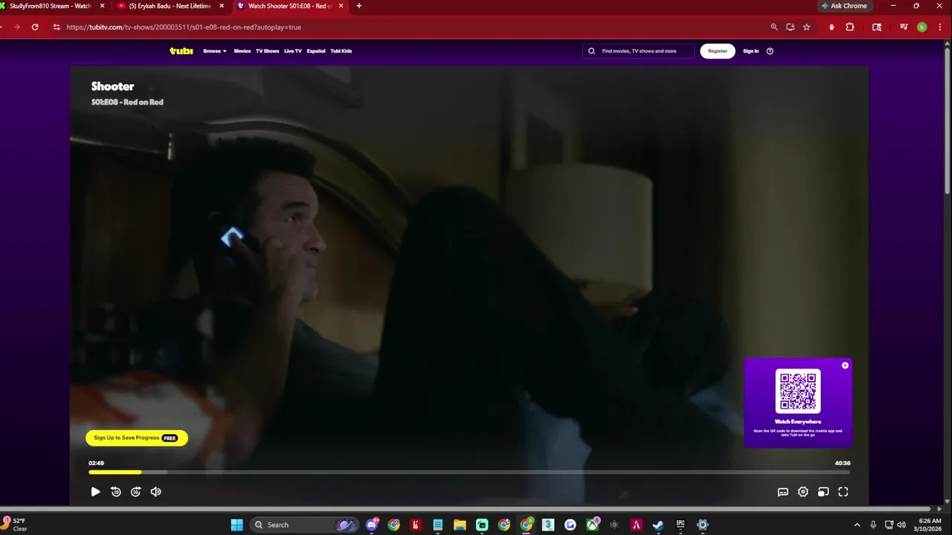Open the Movies section
Screen dimensions: 952x535
242,51
